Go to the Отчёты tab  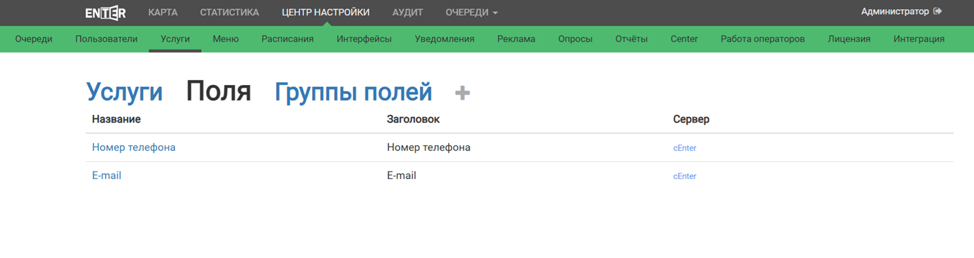coord(632,39)
